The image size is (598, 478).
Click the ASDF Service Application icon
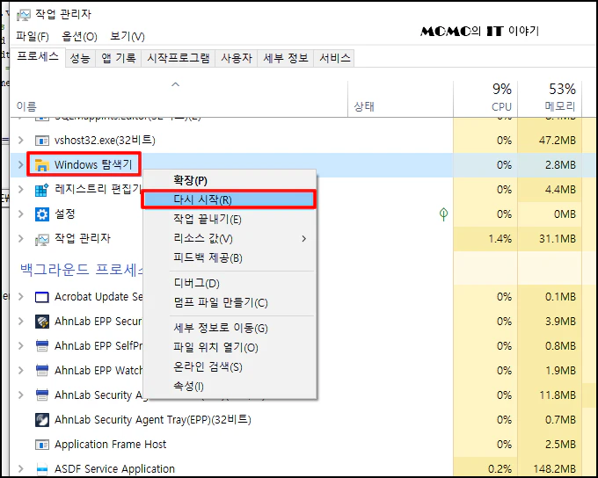(x=42, y=469)
